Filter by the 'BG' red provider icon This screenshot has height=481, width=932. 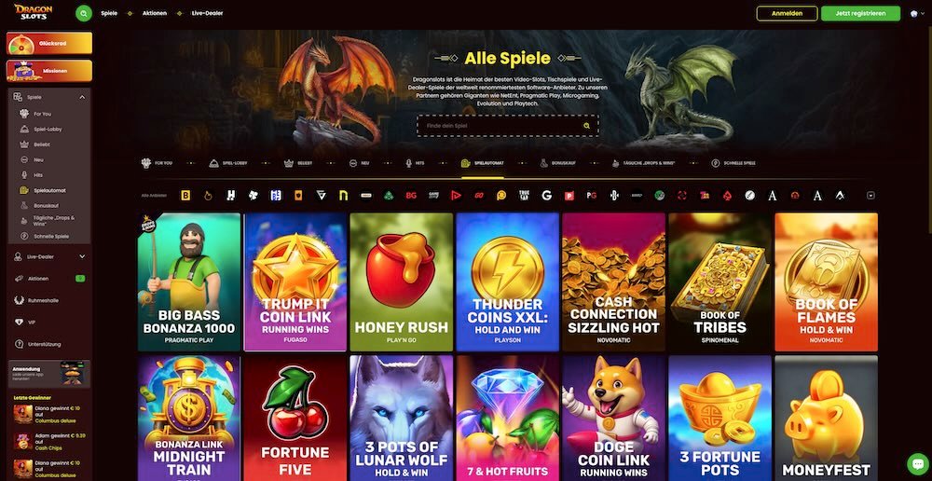(411, 195)
